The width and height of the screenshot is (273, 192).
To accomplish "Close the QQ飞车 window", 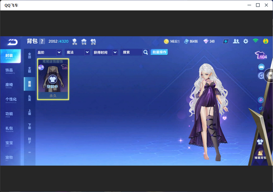I will coord(266,5).
